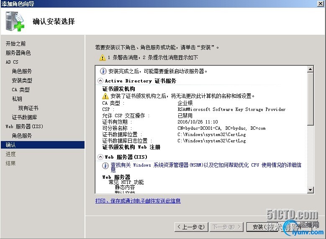Click the '确认安装选择' page title
Image resolution: width=326 pixels, height=239 pixels.
(x=54, y=21)
